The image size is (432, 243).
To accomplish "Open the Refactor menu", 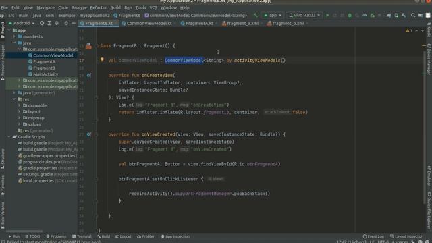I will [99, 7].
